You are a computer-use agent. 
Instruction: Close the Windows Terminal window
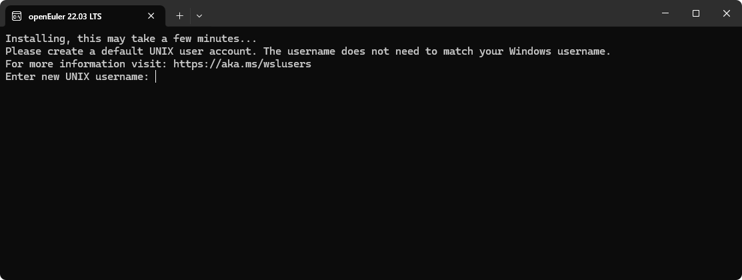pos(727,13)
